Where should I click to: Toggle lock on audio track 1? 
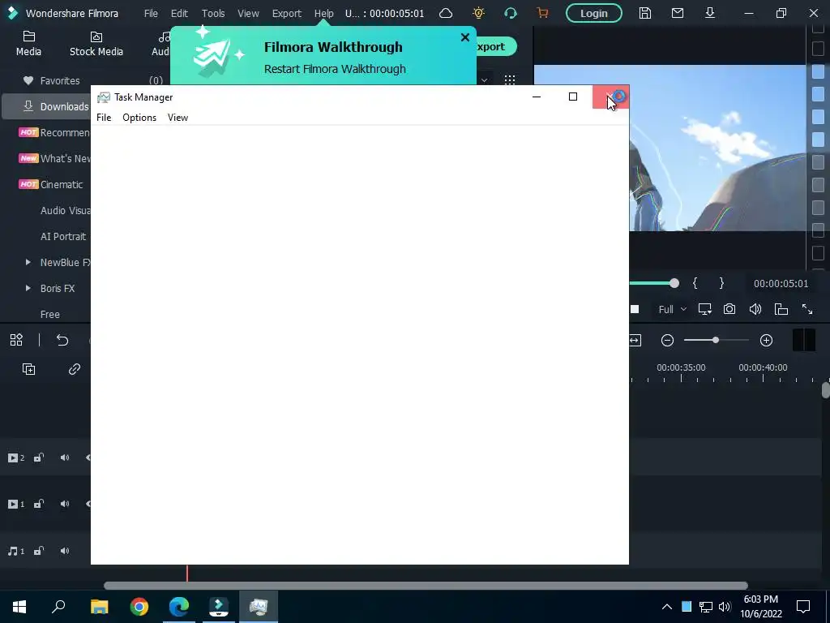pyautogui.click(x=39, y=551)
